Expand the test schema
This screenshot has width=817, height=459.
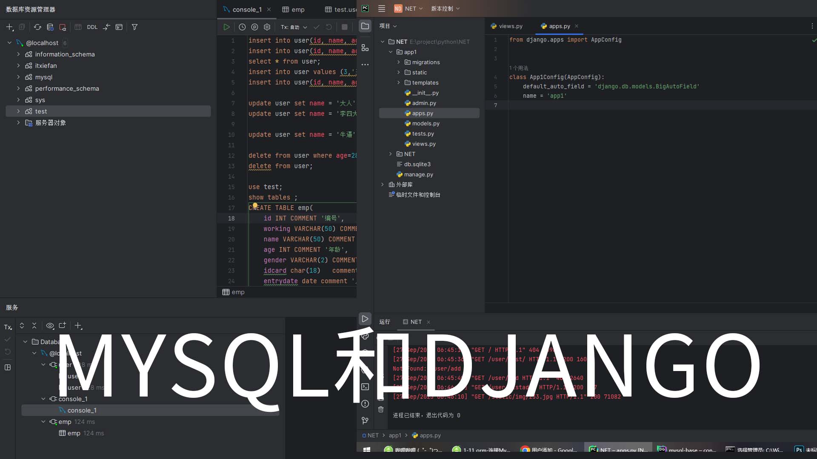click(x=18, y=111)
